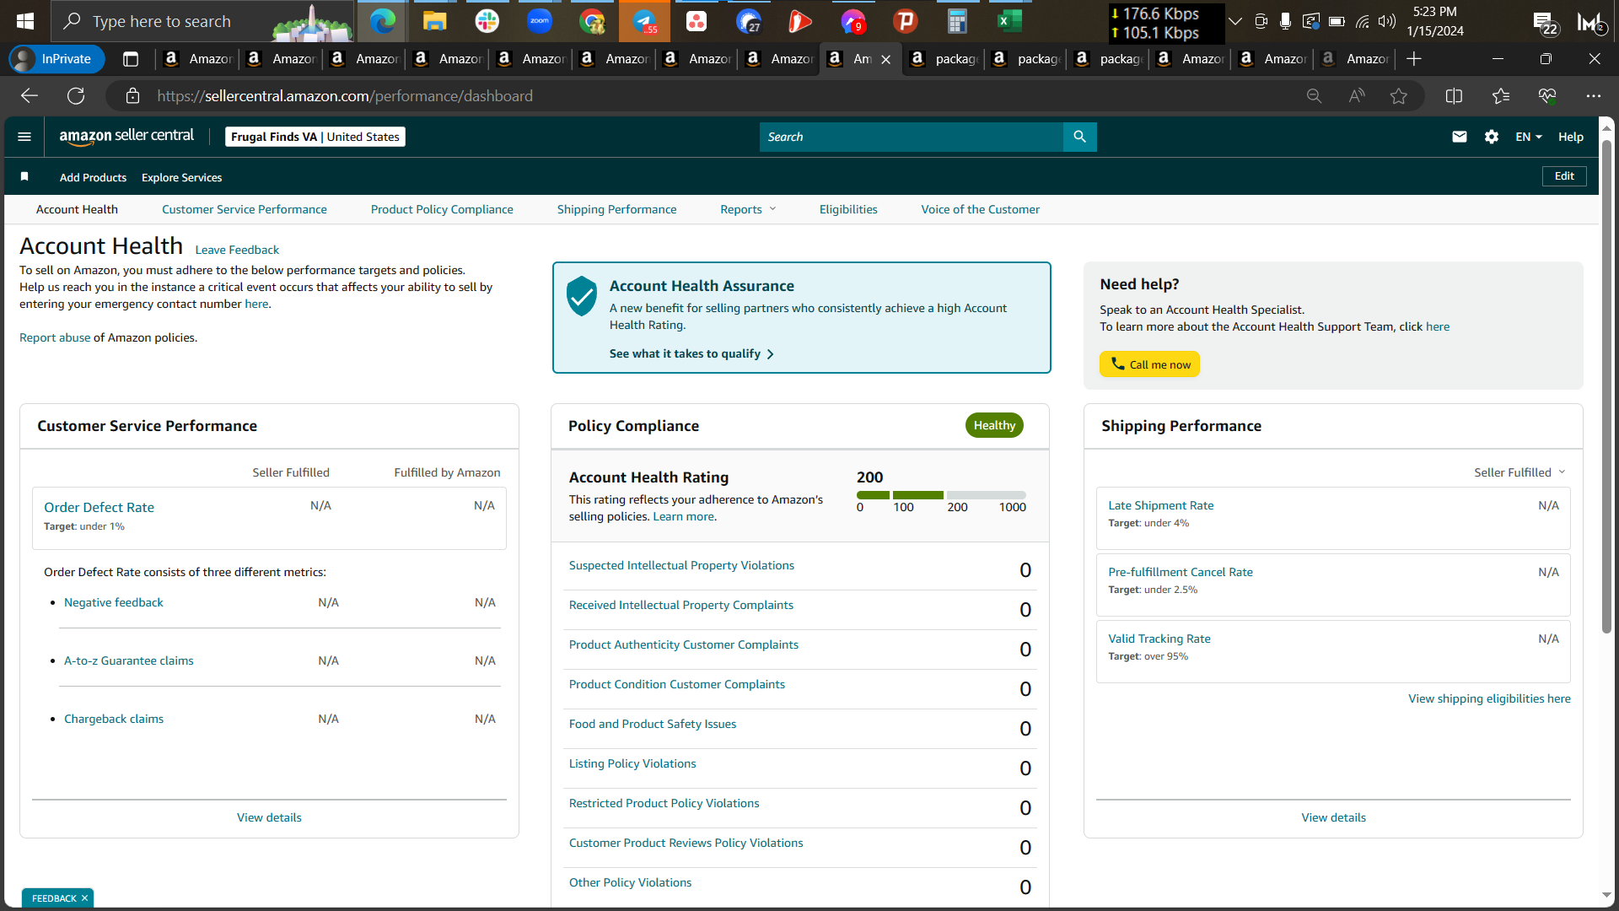This screenshot has height=911, width=1619.
Task: Open Report abuse link
Action: tap(55, 337)
